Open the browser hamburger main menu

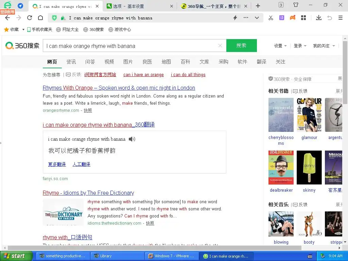(x=341, y=18)
